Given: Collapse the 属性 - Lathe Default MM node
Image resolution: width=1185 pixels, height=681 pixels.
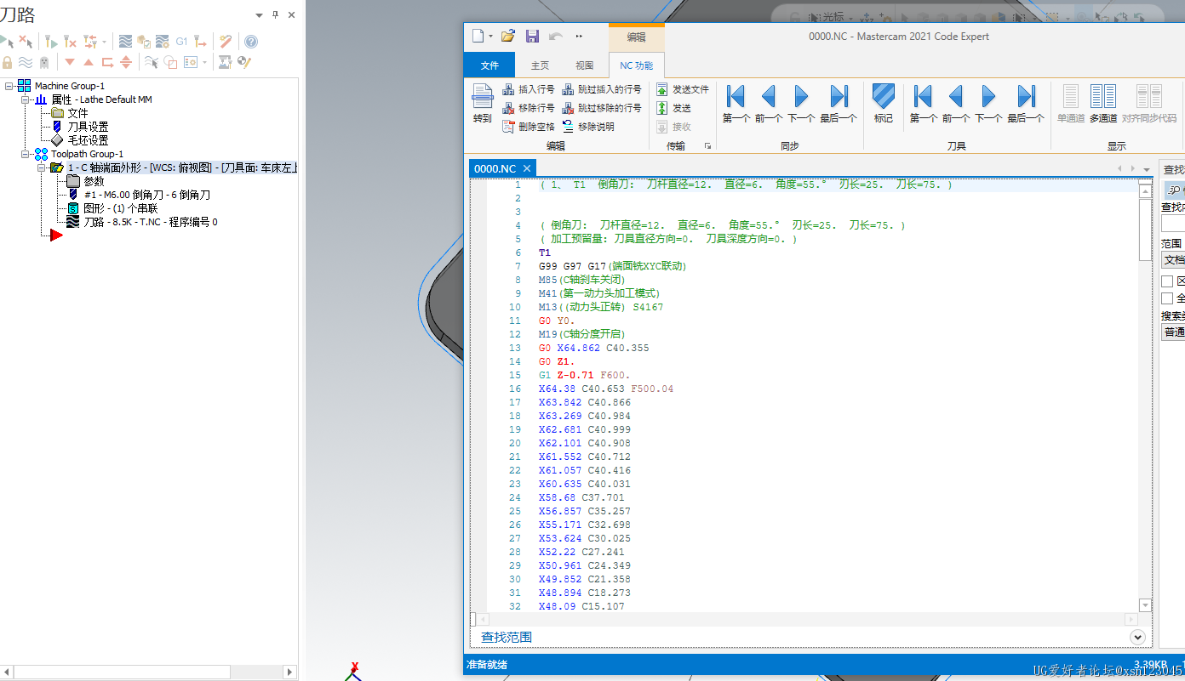Looking at the screenshot, I should click(x=26, y=99).
